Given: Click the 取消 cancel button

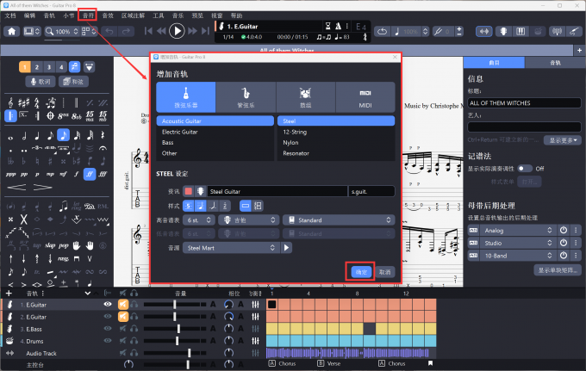Looking at the screenshot, I should pos(385,271).
